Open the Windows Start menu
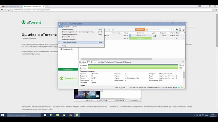This screenshot has height=122, width=218. click(3, 115)
